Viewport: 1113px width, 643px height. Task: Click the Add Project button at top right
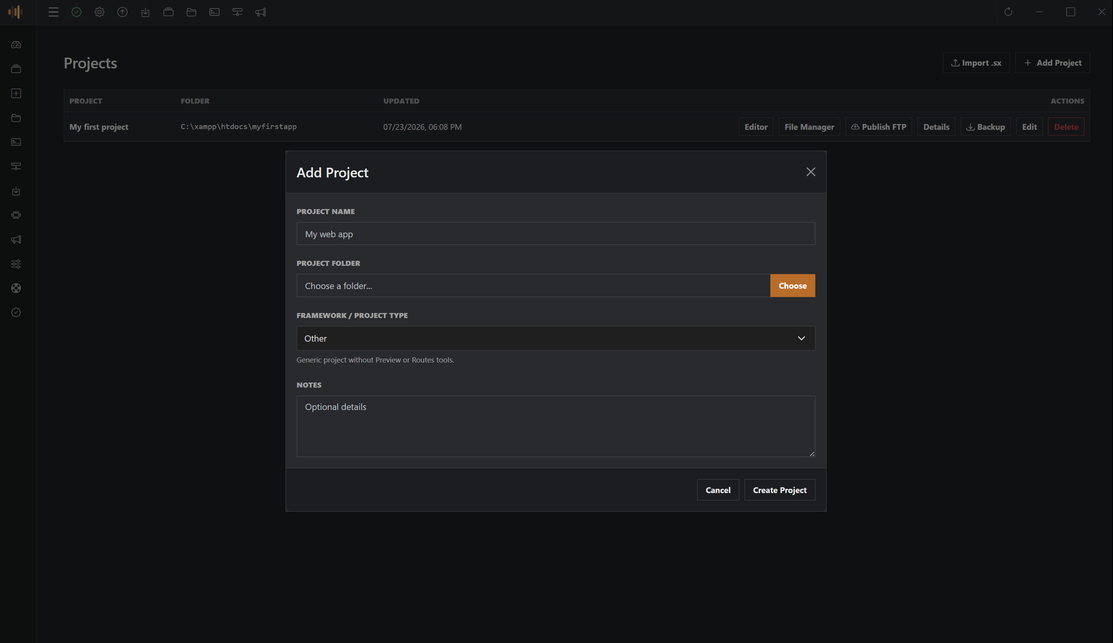(x=1052, y=63)
